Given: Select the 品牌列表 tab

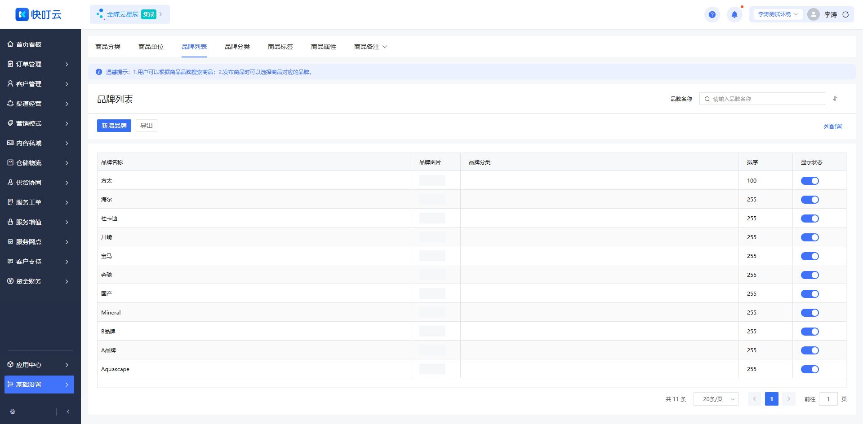Looking at the screenshot, I should click(194, 47).
